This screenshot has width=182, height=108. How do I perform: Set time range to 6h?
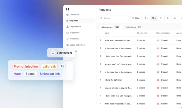174,18
